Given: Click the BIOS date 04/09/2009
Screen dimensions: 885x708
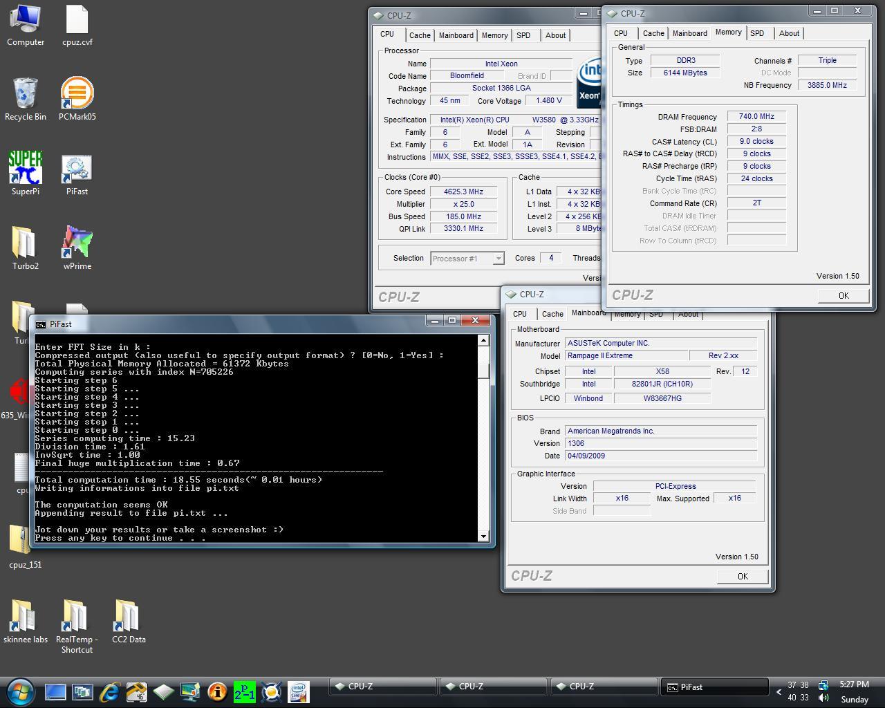Looking at the screenshot, I should [x=660, y=456].
